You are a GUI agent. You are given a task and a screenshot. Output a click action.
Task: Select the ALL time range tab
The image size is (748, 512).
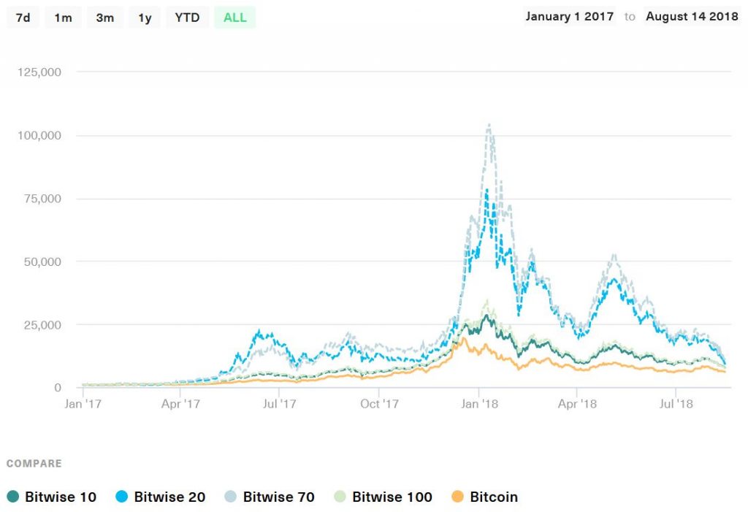pyautogui.click(x=234, y=18)
